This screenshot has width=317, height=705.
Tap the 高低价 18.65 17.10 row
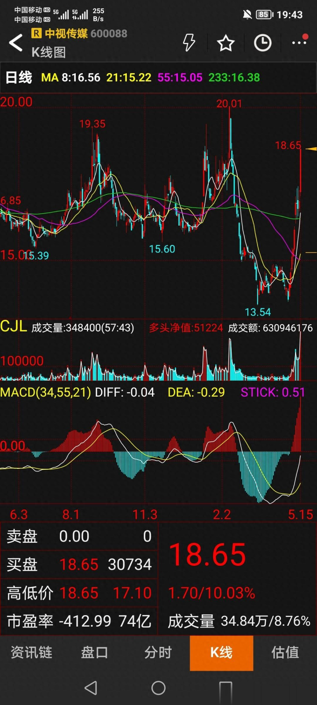click(x=79, y=593)
